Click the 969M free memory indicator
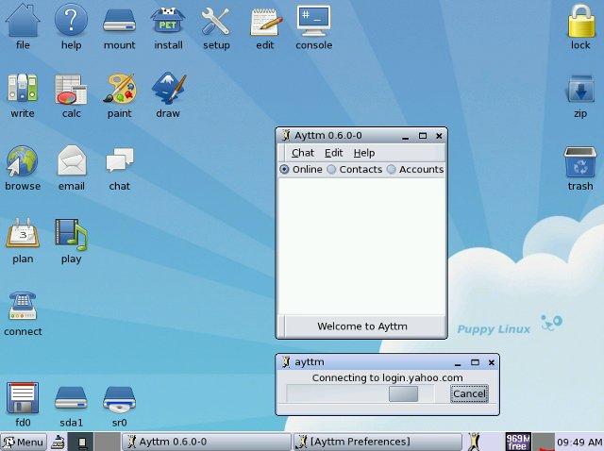The image size is (604, 451). (518, 442)
